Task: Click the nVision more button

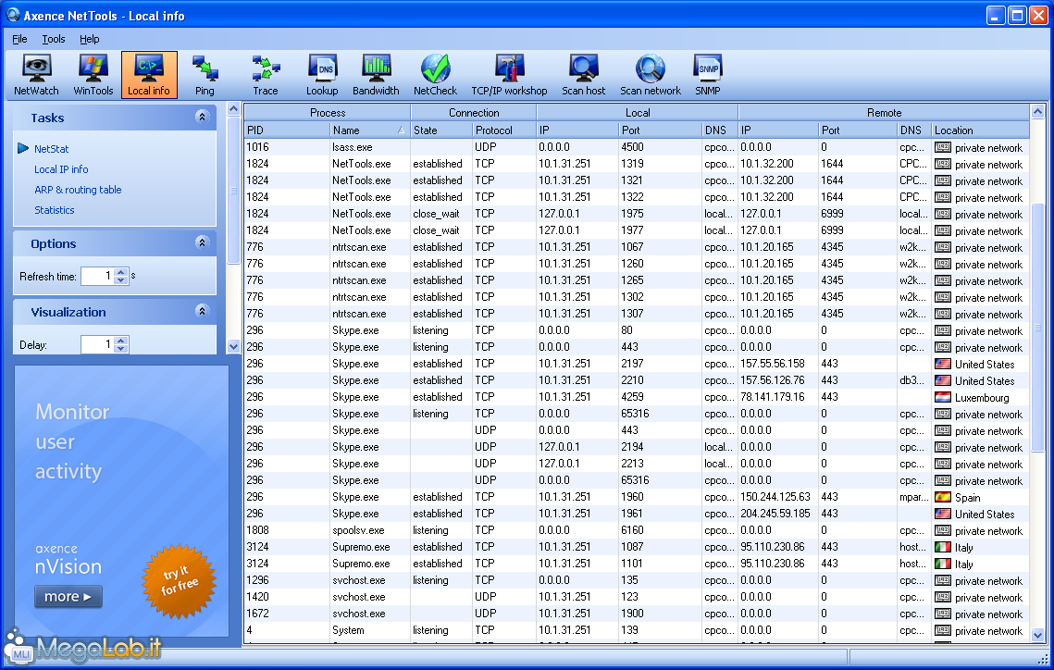Action: pos(68,597)
